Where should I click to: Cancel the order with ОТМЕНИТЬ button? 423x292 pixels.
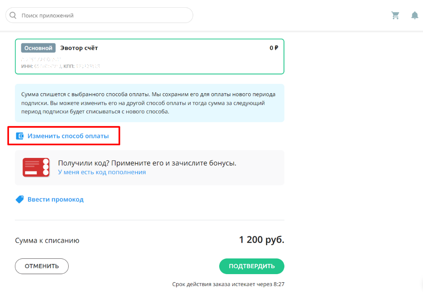click(x=42, y=266)
